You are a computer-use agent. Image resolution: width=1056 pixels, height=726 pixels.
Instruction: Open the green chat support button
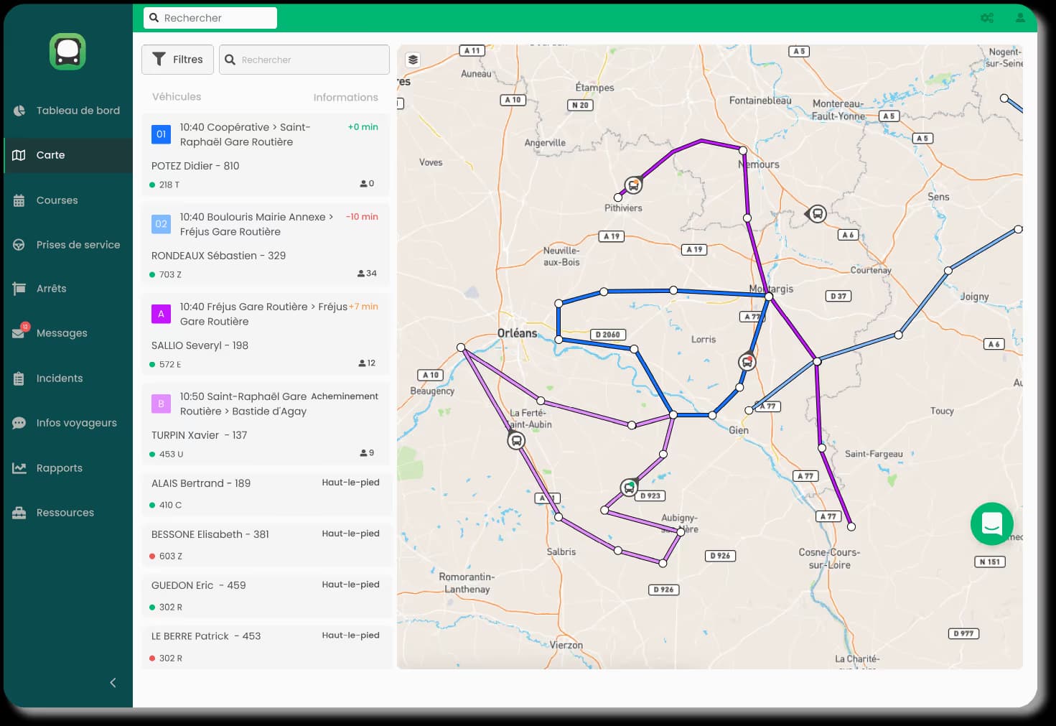[992, 523]
